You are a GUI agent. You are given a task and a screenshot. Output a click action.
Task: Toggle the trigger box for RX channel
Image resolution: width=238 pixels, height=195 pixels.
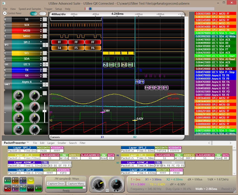click(45, 76)
